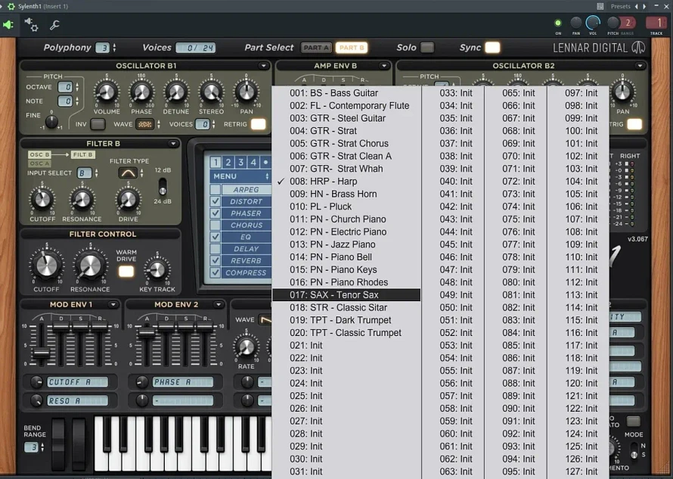The height and width of the screenshot is (479, 673).
Task: Click the Oscillator B1 VOLUME knob
Action: point(107,92)
